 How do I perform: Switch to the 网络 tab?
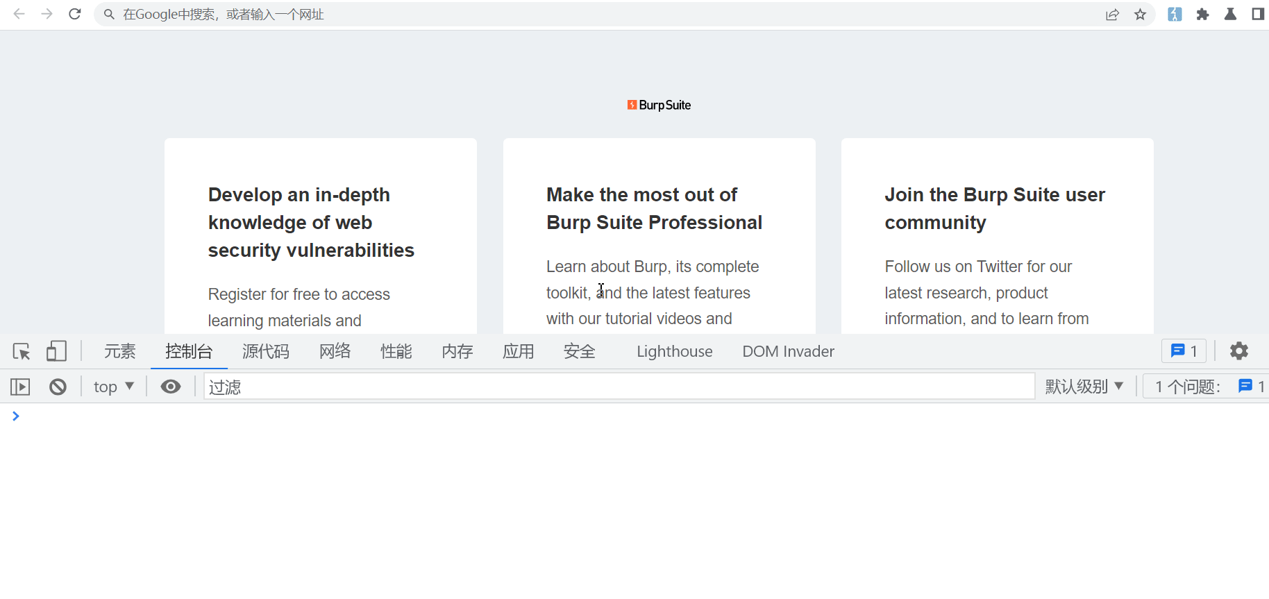(x=335, y=351)
